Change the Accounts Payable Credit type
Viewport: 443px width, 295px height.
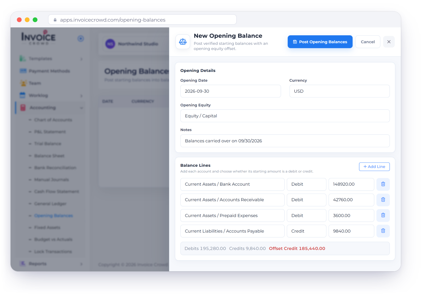click(x=306, y=231)
